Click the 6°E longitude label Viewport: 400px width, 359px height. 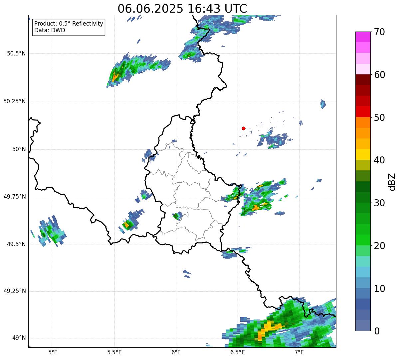point(176,352)
